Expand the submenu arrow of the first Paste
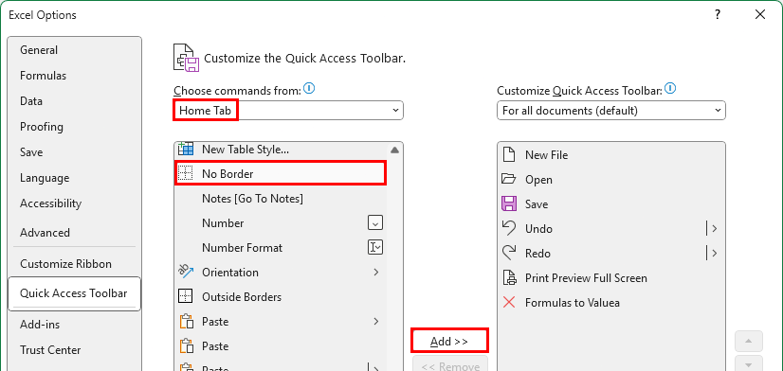The image size is (783, 371). point(376,321)
